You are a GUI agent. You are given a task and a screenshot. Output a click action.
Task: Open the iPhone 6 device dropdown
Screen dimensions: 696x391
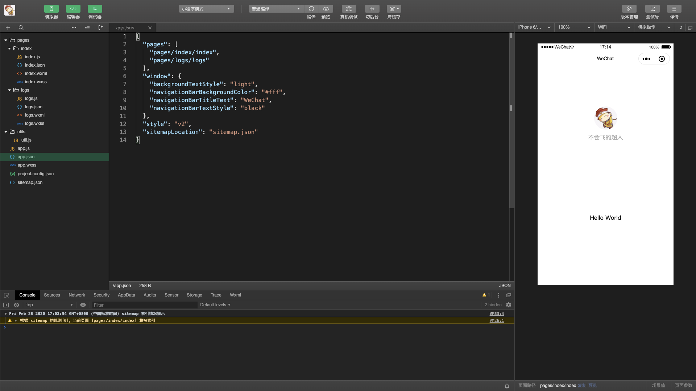[x=534, y=27]
